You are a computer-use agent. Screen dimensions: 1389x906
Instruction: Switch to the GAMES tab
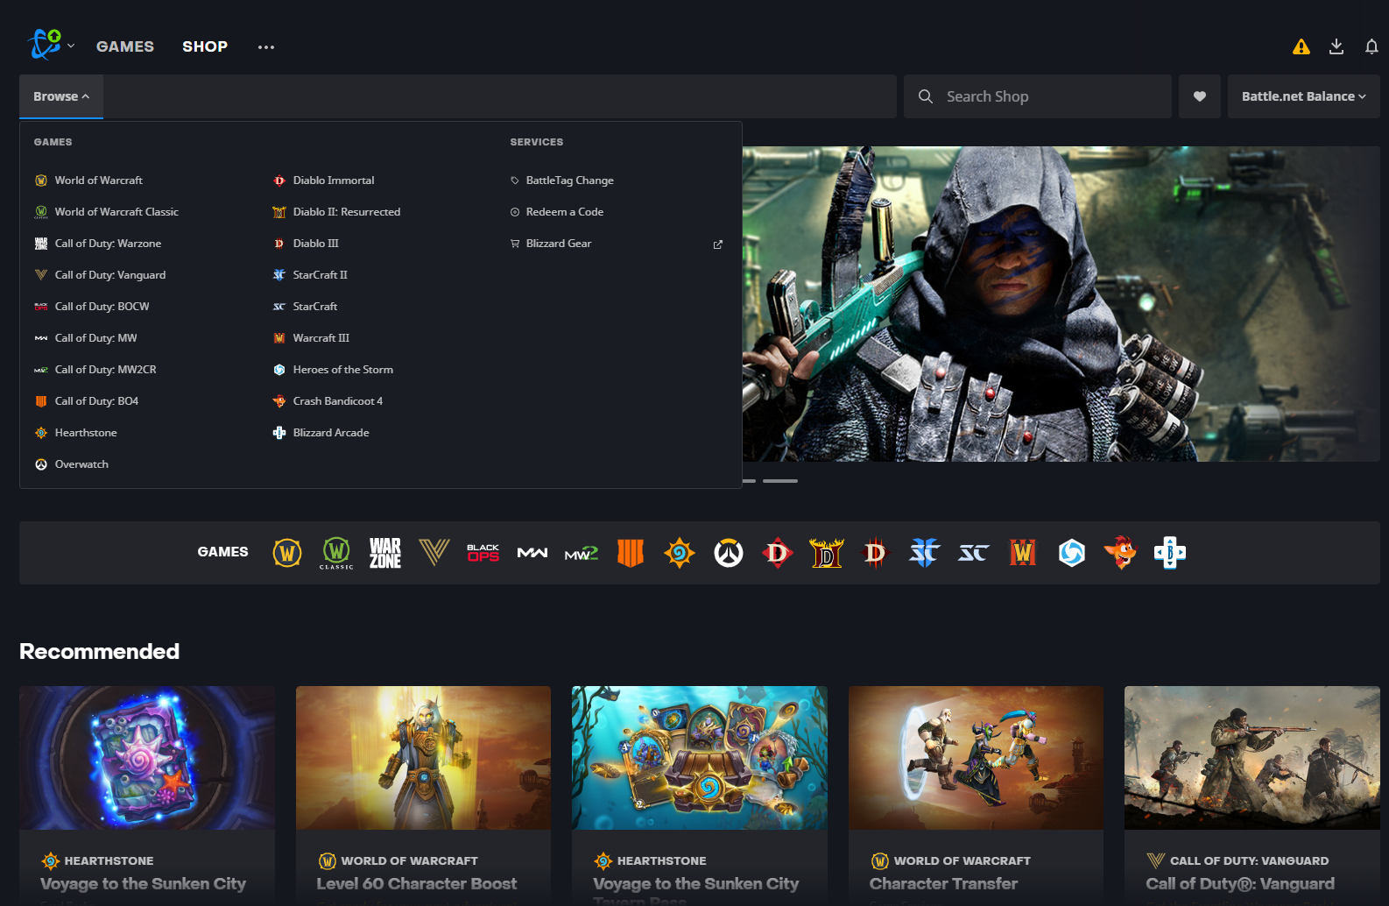(x=125, y=46)
